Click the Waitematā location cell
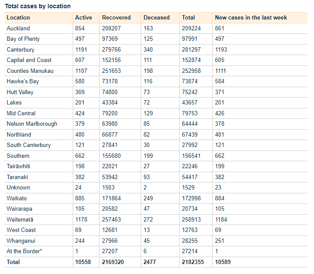This screenshot has width=314, height=274. point(20,219)
